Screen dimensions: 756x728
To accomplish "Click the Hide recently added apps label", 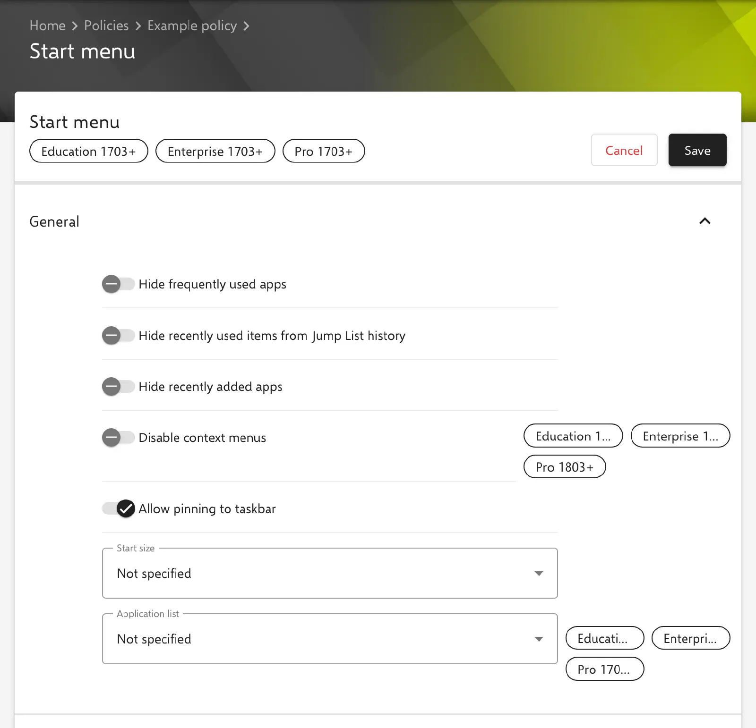I will tap(210, 387).
